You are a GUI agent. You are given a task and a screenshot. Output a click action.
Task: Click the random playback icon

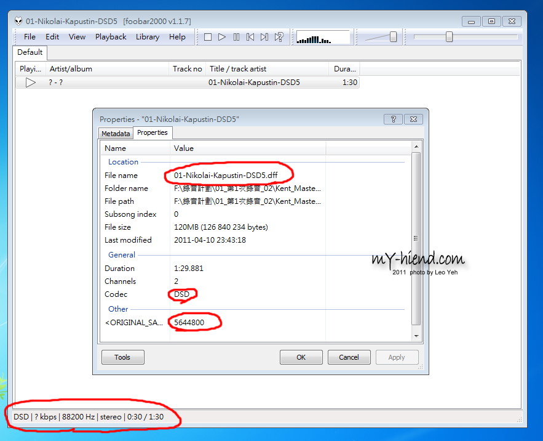point(279,37)
